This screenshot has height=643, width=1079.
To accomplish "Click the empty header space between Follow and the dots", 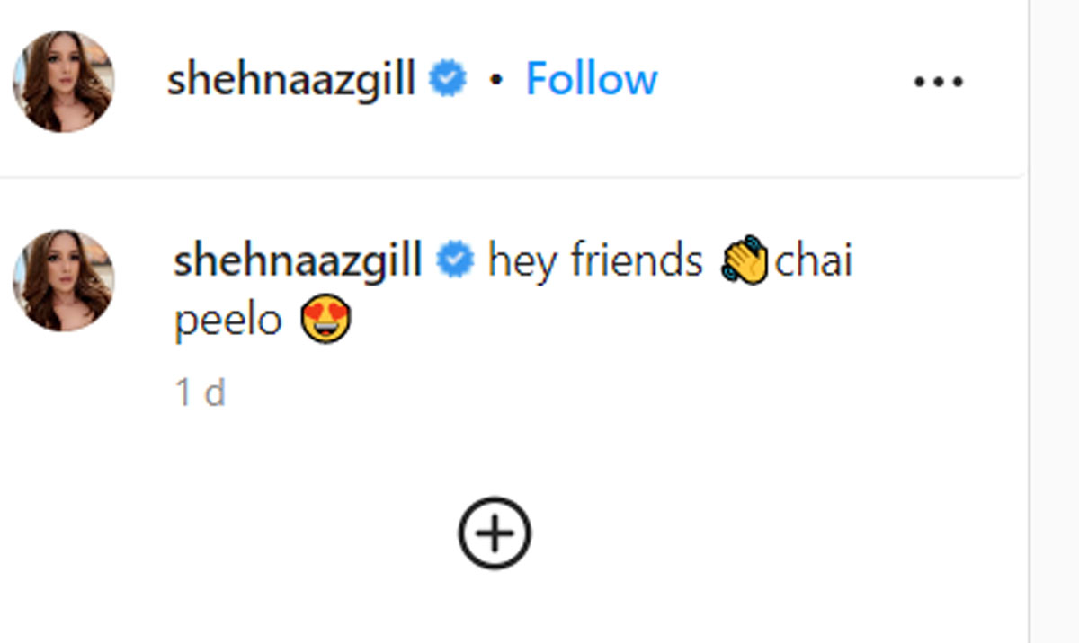I will coord(784,81).
